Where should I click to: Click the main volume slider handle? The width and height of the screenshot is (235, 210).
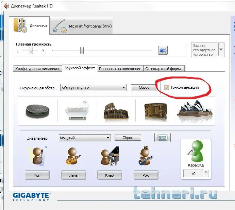(x=82, y=51)
